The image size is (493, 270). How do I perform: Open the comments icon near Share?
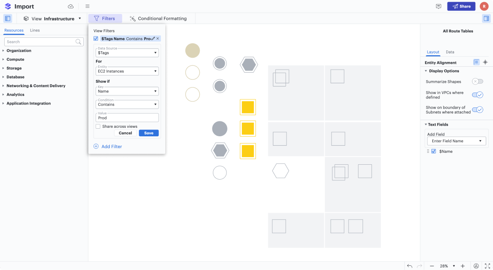pyautogui.click(x=439, y=6)
